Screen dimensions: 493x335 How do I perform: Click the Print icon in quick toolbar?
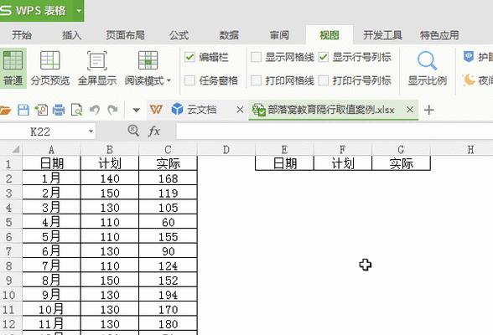(x=59, y=110)
